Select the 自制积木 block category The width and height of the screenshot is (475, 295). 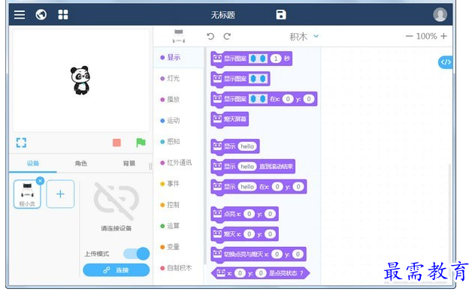[x=179, y=268]
